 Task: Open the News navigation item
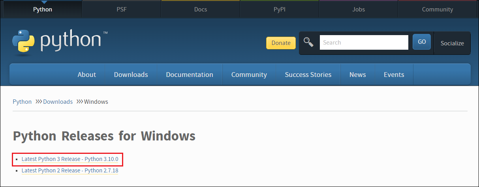(x=357, y=75)
